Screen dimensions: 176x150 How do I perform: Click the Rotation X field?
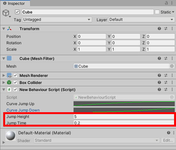92,43
